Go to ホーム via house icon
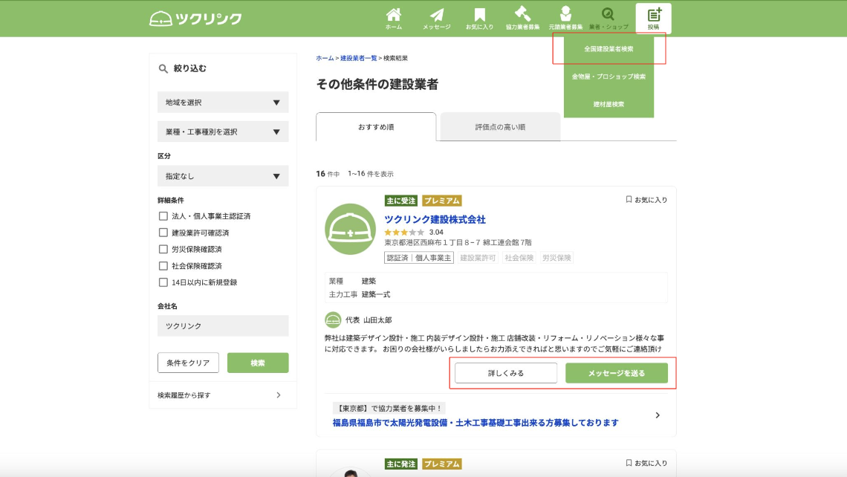The width and height of the screenshot is (847, 477). [394, 19]
